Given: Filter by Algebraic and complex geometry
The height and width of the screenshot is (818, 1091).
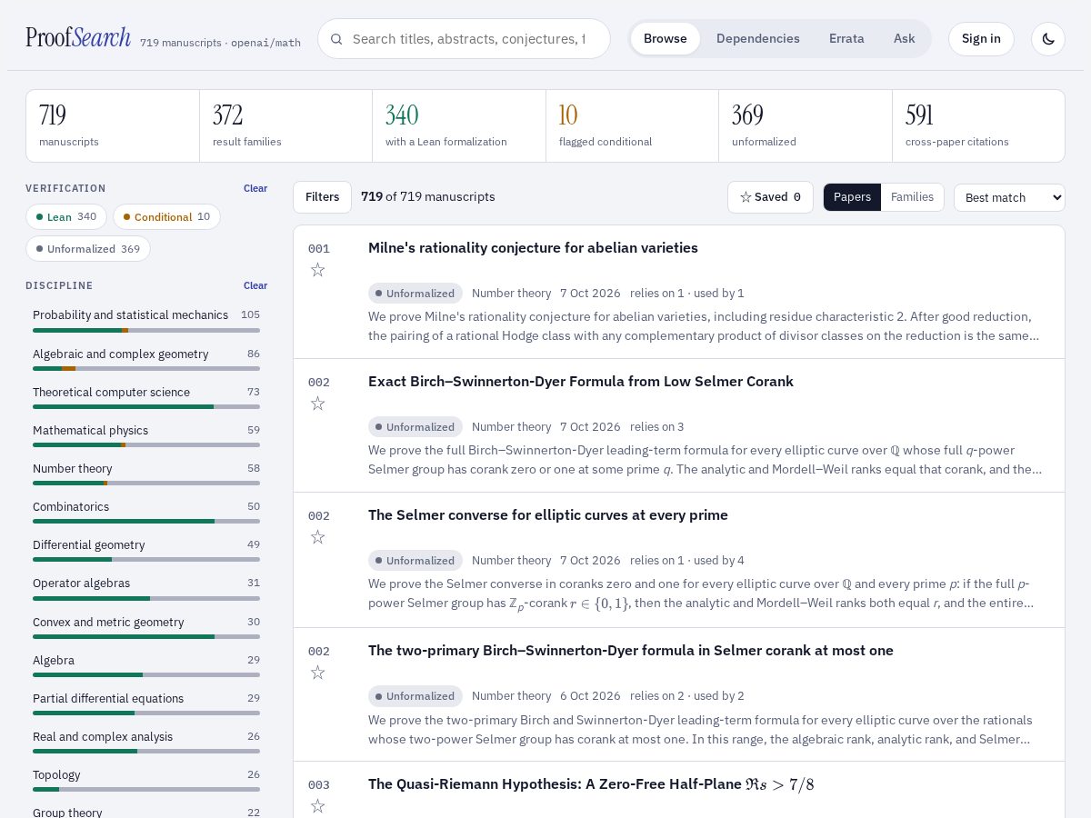Looking at the screenshot, I should (x=146, y=360).
